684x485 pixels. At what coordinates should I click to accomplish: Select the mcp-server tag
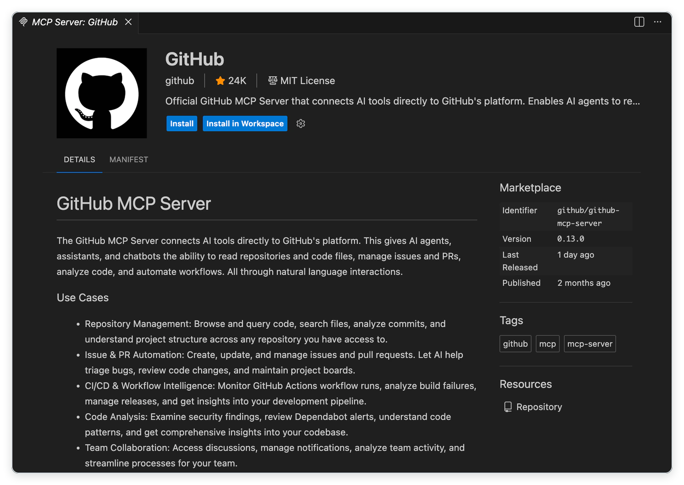[x=590, y=344]
